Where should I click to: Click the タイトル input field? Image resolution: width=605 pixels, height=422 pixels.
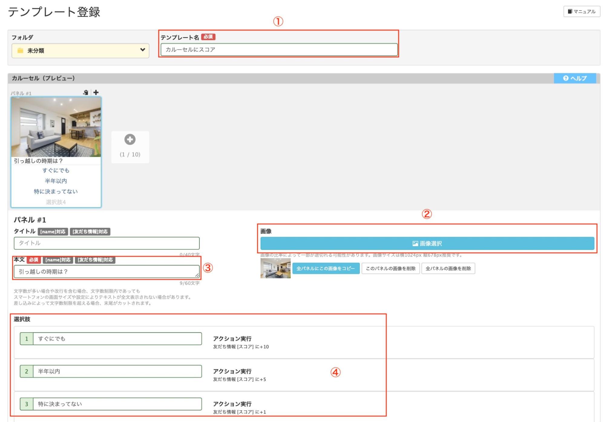pos(107,243)
